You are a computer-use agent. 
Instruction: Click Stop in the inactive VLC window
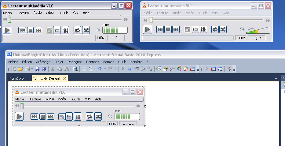(x=168, y=29)
